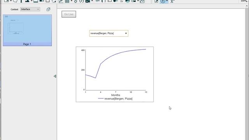Image resolution: width=249 pixels, height=140 pixels.
Task: Open the dropdown arrow next to the Table tool
Action: pyautogui.click(x=72, y=1)
